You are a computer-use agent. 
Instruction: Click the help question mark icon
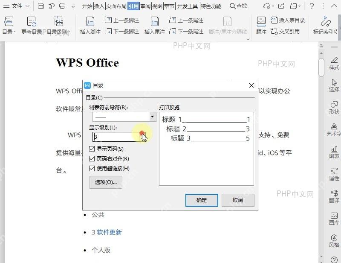tap(312, 6)
